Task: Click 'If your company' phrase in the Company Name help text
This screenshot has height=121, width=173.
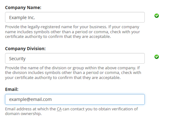Action: click(124, 27)
